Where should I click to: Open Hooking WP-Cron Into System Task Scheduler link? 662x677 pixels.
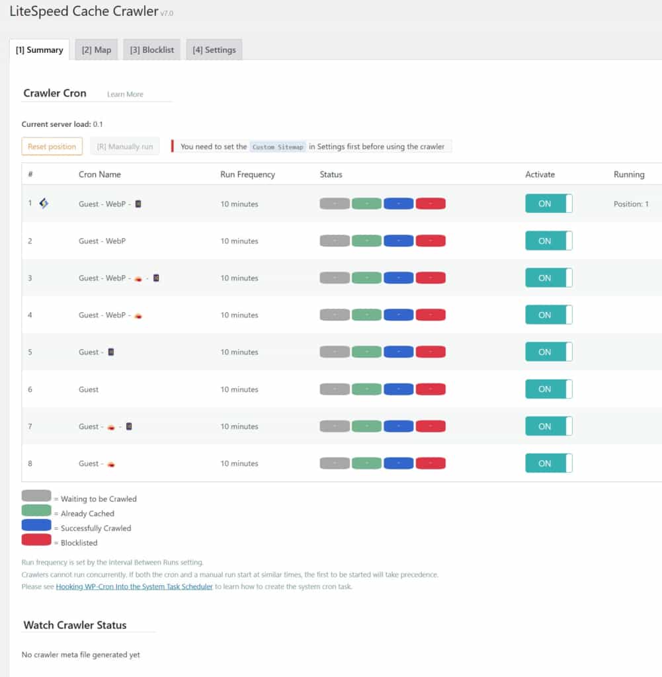[x=134, y=586]
